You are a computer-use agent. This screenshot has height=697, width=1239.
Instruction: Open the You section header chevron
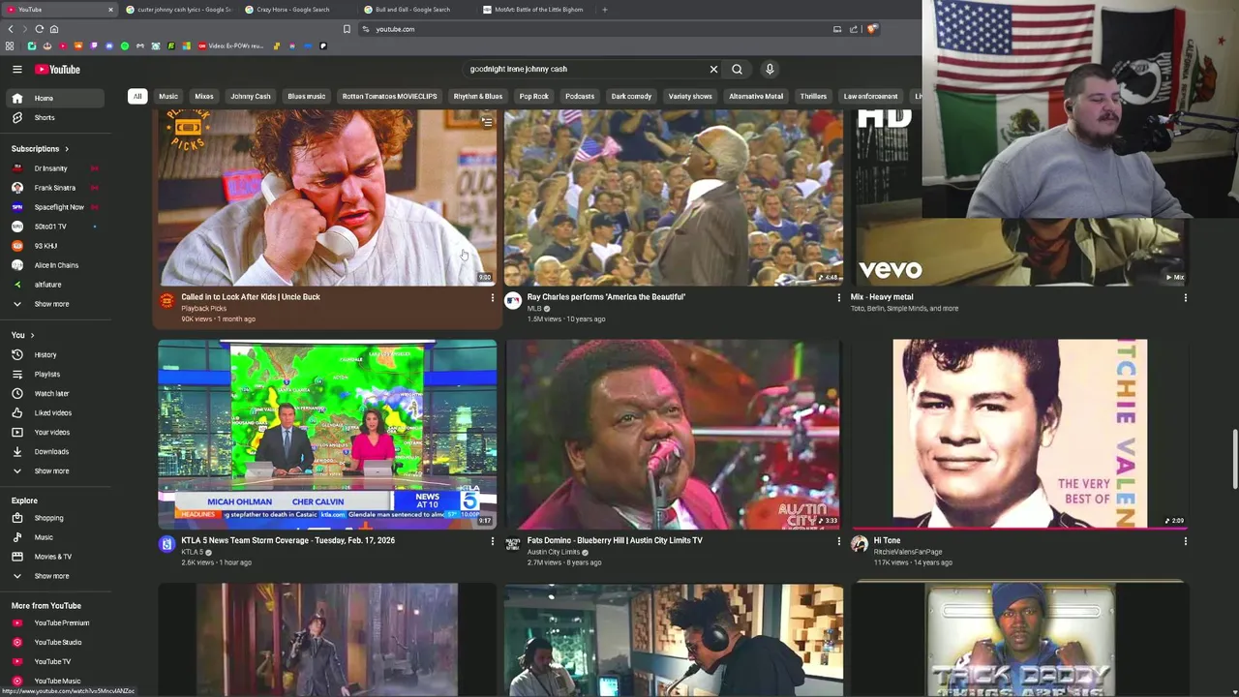tap(32, 335)
